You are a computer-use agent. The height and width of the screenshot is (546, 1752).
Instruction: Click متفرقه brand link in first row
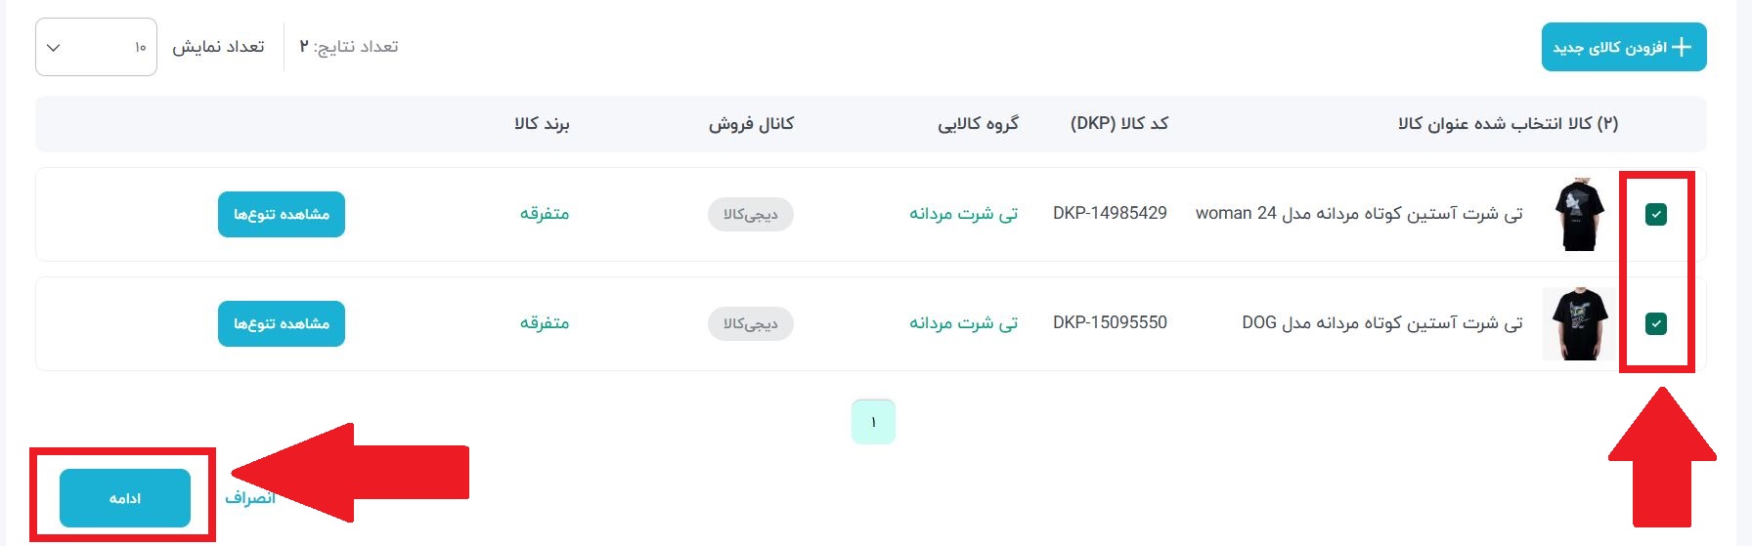[545, 213]
